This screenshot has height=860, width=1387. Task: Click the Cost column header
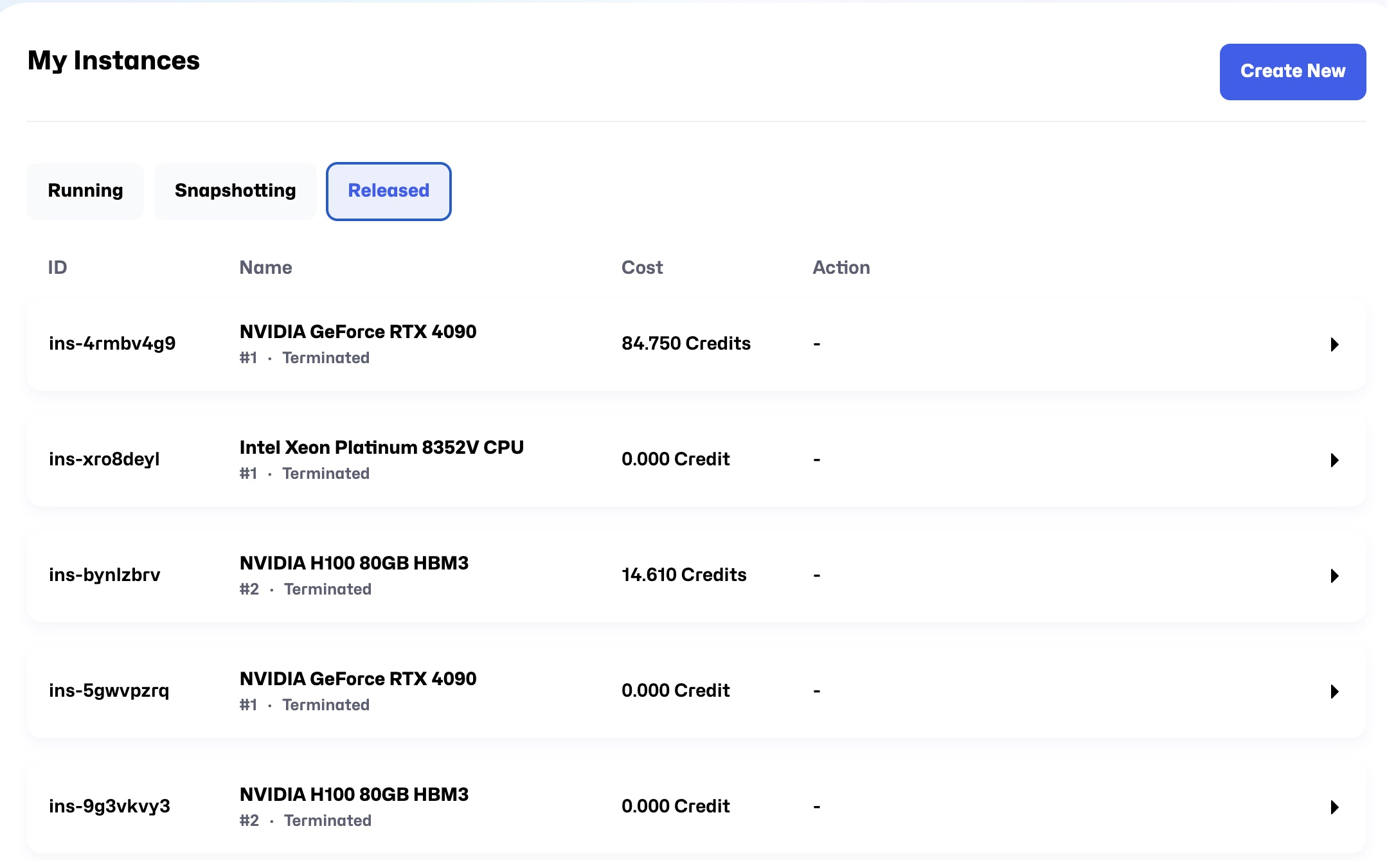coord(641,267)
